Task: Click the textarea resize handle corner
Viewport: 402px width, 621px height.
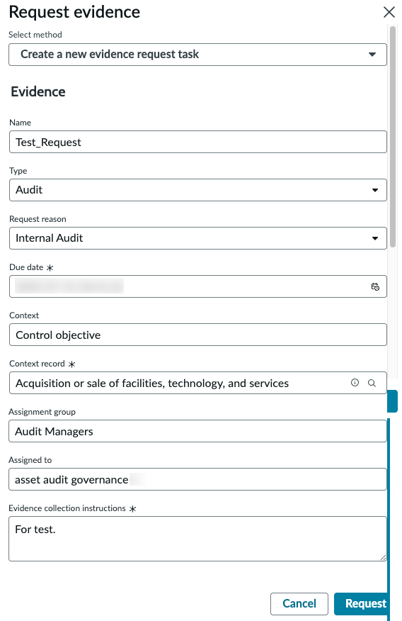Action: [383, 558]
